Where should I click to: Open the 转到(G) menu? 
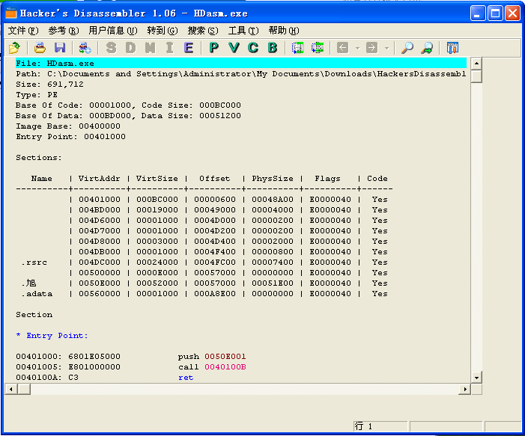click(163, 31)
